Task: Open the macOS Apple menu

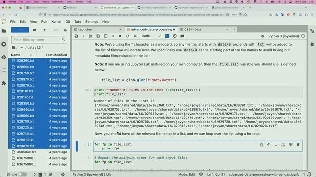Action: tap(4, 2)
